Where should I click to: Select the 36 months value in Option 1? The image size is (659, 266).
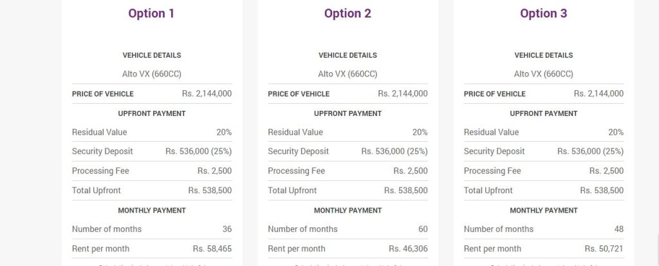coord(225,229)
